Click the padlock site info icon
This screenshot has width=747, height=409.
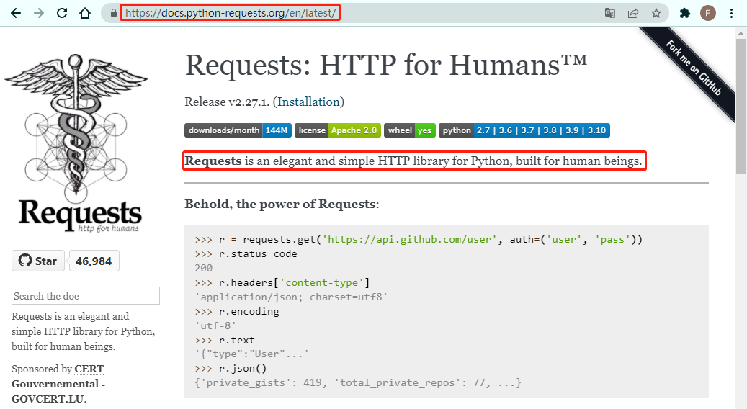(x=112, y=13)
